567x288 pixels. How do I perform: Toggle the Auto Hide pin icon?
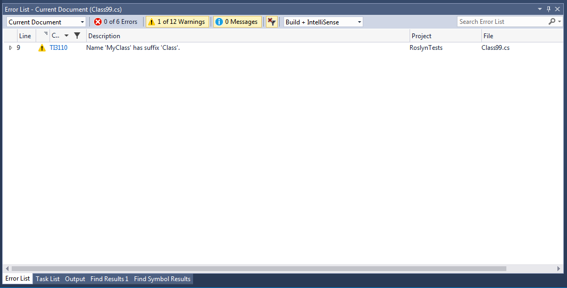click(x=548, y=8)
